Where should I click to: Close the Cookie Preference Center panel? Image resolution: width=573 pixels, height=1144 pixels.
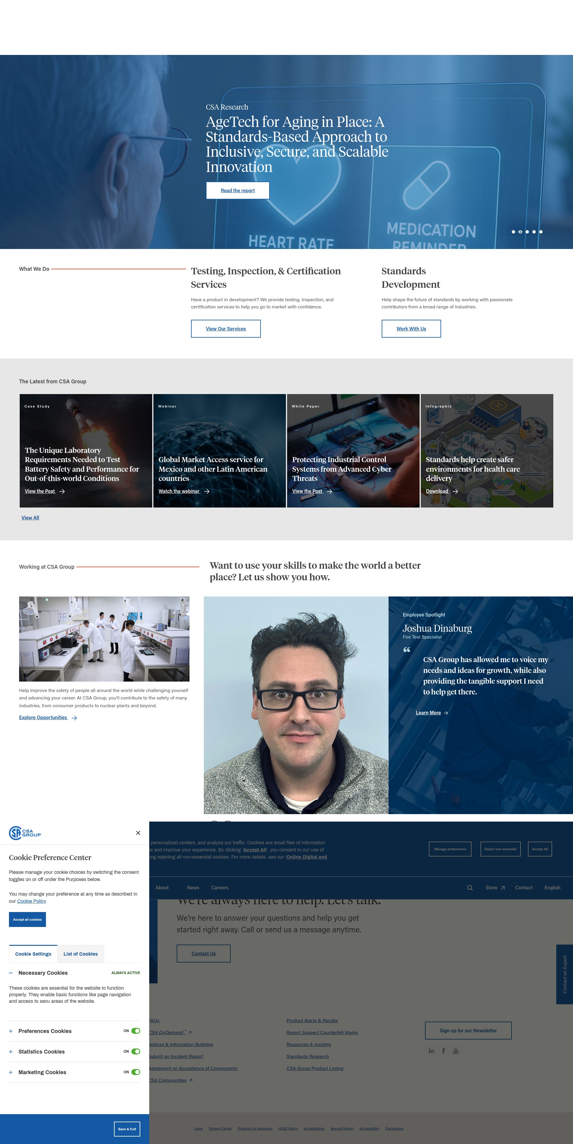pyautogui.click(x=138, y=833)
